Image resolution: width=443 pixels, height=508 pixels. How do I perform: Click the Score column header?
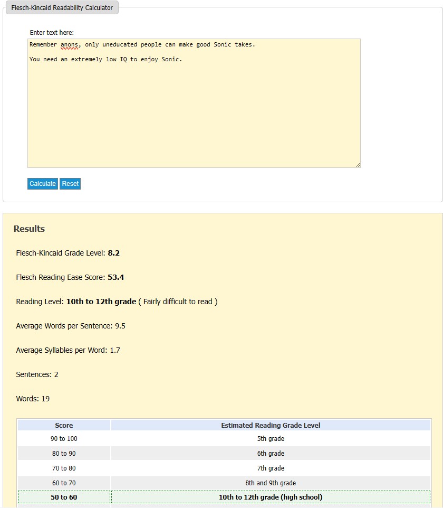coord(64,426)
